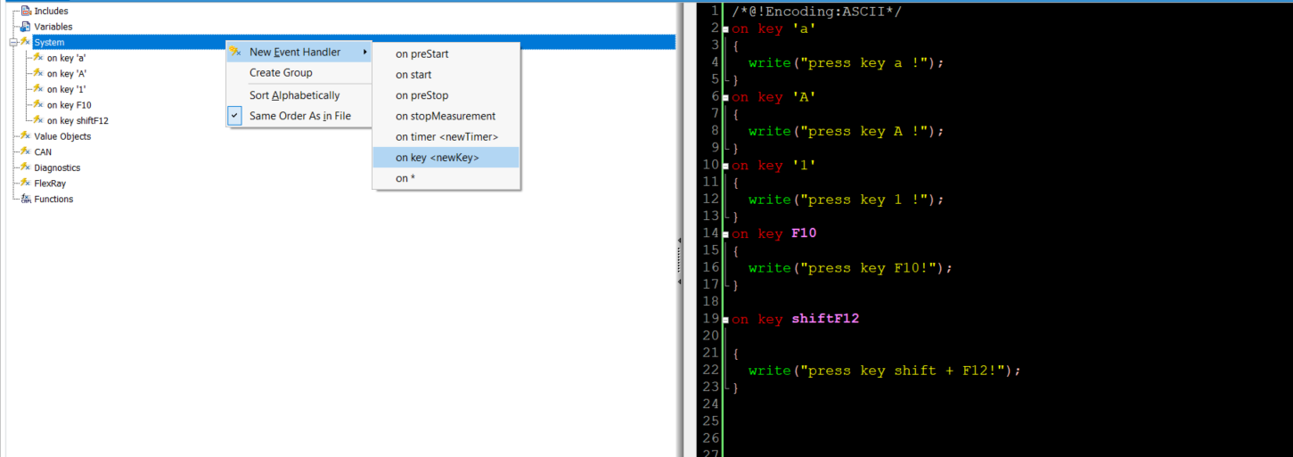The height and width of the screenshot is (457, 1293).
Task: Select on key '1' tree label
Action: coord(67,89)
